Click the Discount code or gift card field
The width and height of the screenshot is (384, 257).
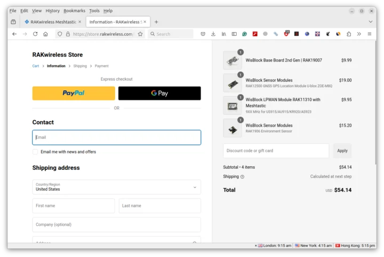[x=276, y=151]
